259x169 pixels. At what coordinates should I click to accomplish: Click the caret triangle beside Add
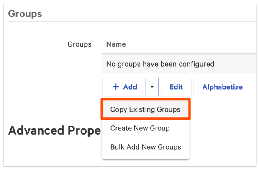pos(152,87)
